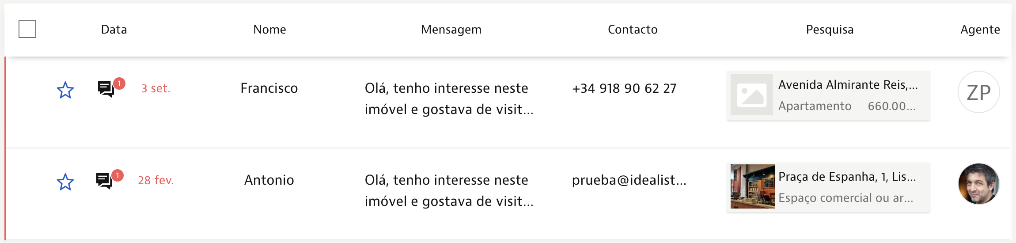The width and height of the screenshot is (1016, 243).
Task: Click the Pesquisa column header
Action: [x=830, y=30]
